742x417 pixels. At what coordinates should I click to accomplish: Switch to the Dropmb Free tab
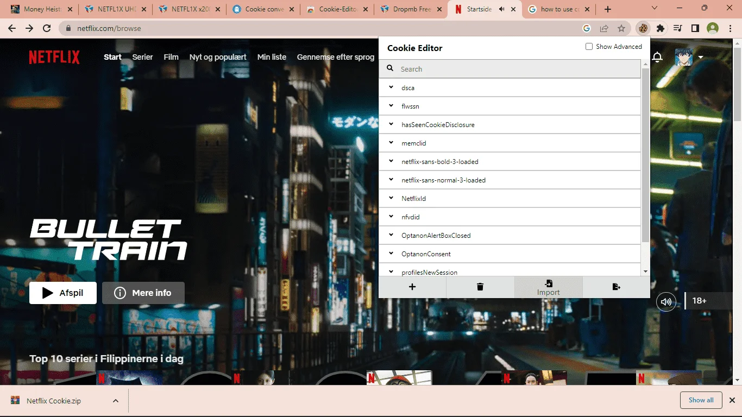(411, 9)
